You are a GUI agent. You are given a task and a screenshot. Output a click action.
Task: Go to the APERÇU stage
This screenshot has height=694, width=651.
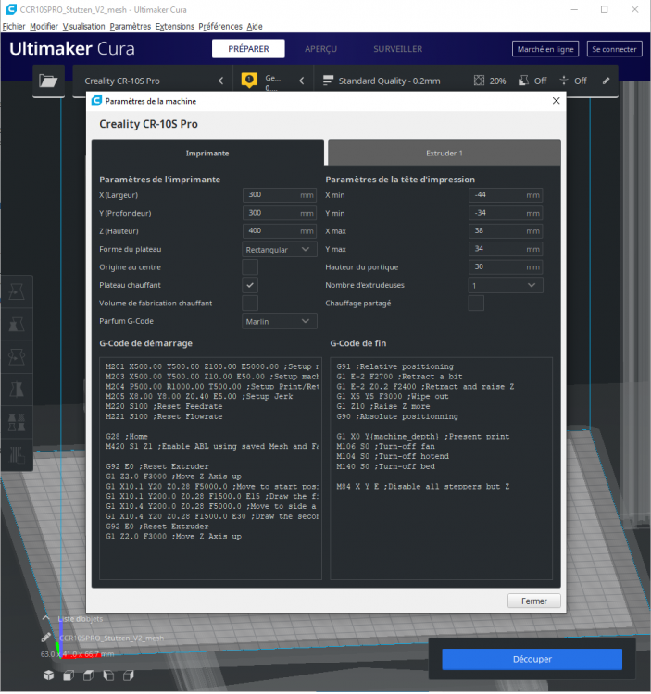[320, 49]
